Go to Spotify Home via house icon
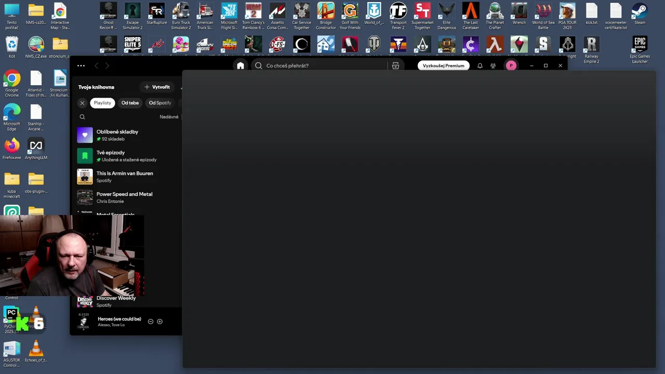 [x=240, y=65]
